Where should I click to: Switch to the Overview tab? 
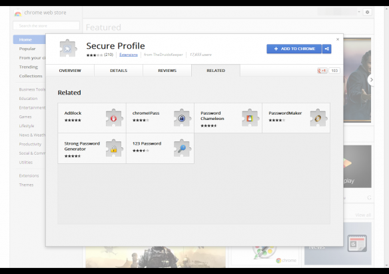coord(70,71)
